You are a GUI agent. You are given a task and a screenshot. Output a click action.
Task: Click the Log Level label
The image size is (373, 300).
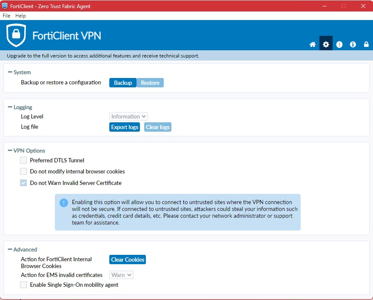click(32, 116)
